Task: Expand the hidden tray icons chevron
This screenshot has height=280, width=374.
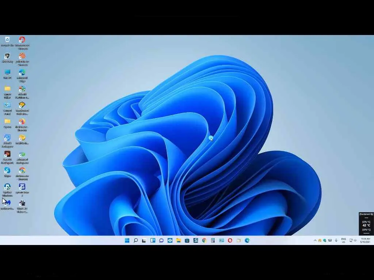Action: [315, 241]
